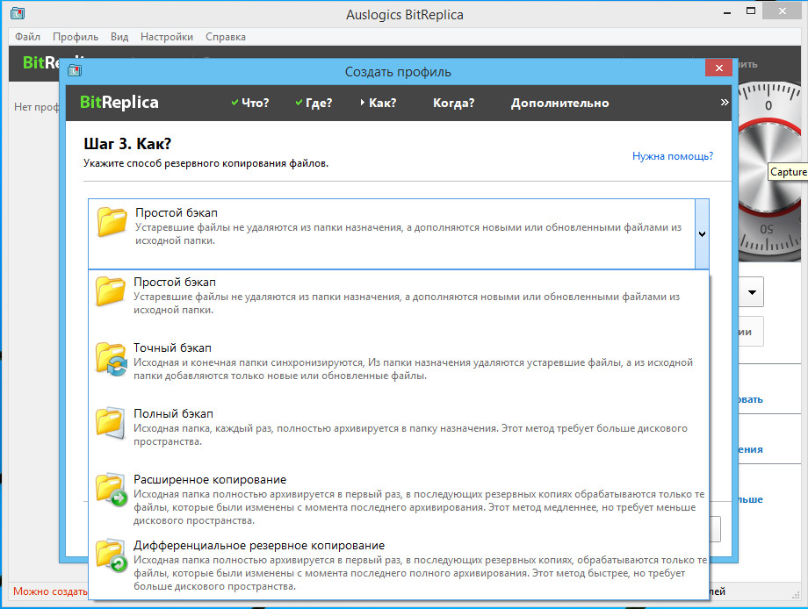808x609 pixels.
Task: Click the Точный бэкап description text
Action: coord(413,369)
